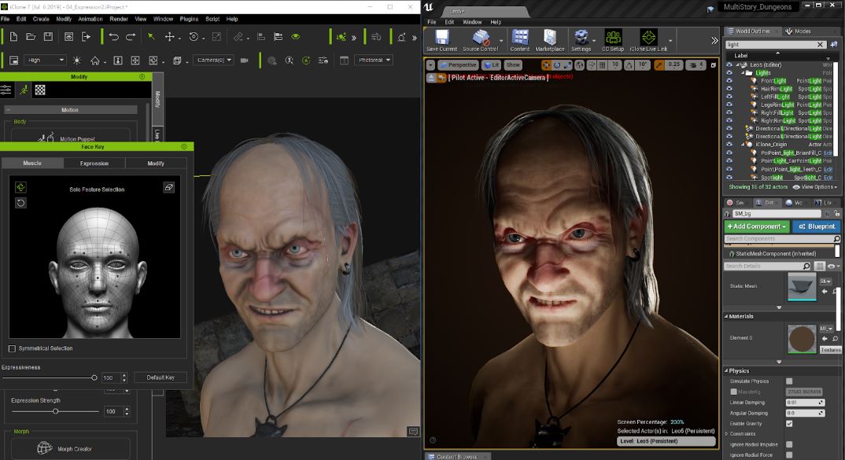
Task: Click Expression Strength slider handle
Action: tap(56, 411)
